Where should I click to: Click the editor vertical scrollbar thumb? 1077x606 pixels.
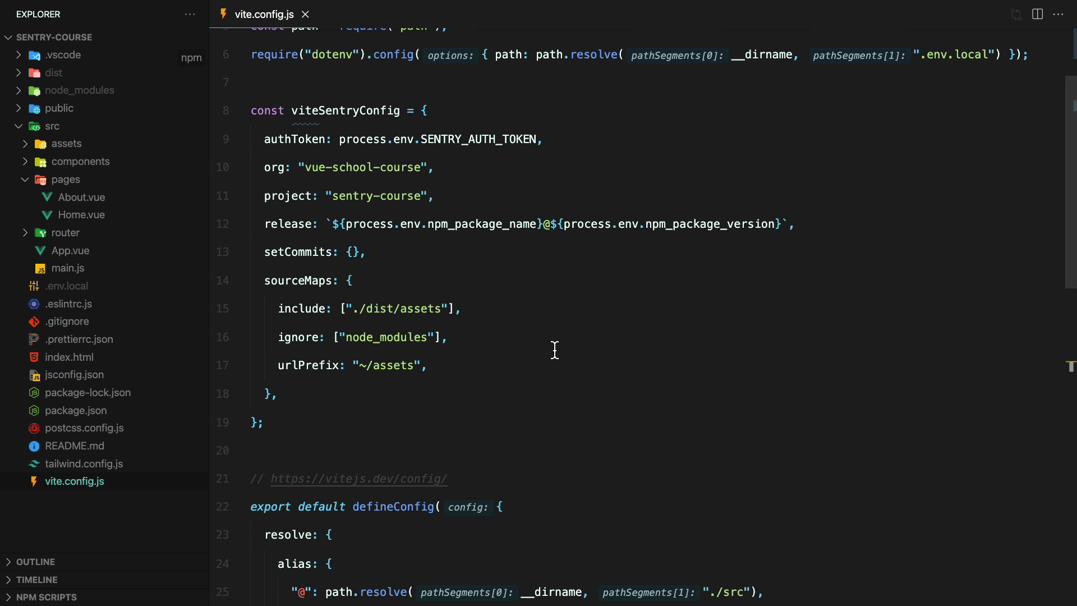pos(1070,182)
